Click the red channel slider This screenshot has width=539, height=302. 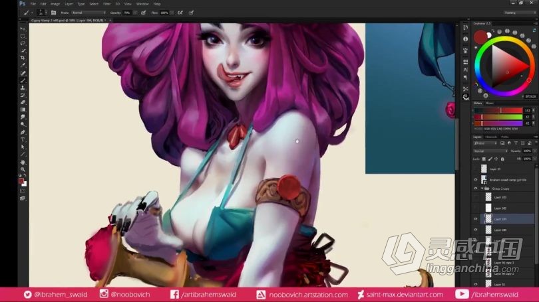[x=498, y=110]
